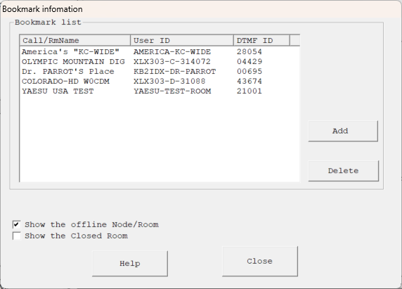This screenshot has height=289, width=402.
Task: Open Help for bookmark information
Action: (x=130, y=264)
